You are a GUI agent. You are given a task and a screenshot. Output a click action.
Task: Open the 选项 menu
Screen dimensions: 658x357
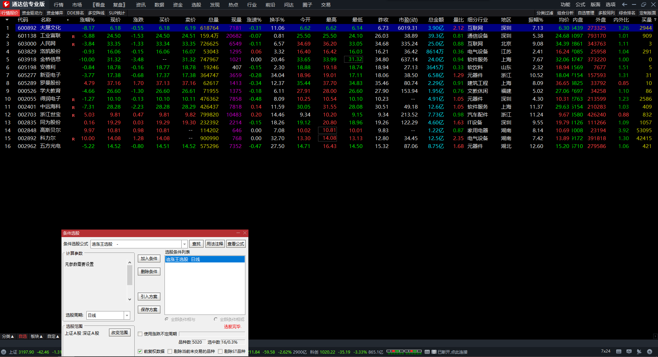click(610, 4)
